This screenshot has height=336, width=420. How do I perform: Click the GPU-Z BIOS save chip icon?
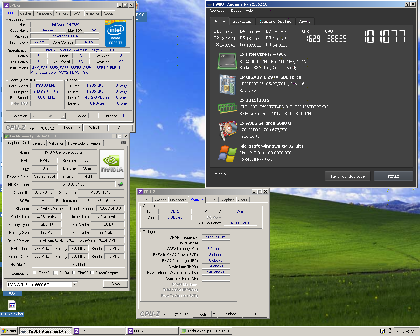click(x=121, y=184)
